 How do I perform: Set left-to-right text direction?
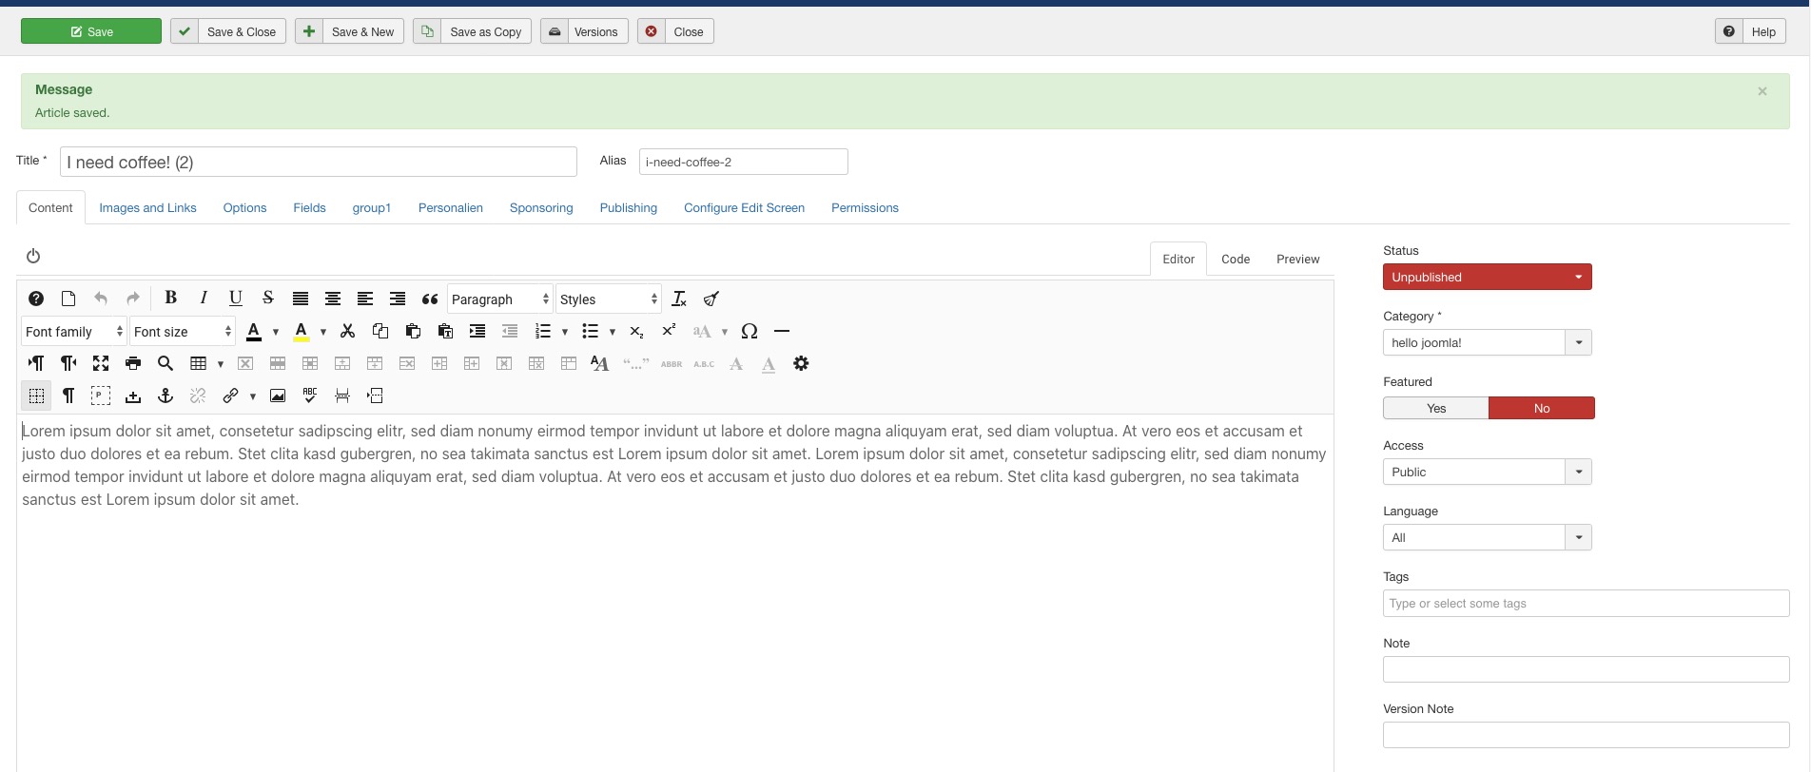36,363
